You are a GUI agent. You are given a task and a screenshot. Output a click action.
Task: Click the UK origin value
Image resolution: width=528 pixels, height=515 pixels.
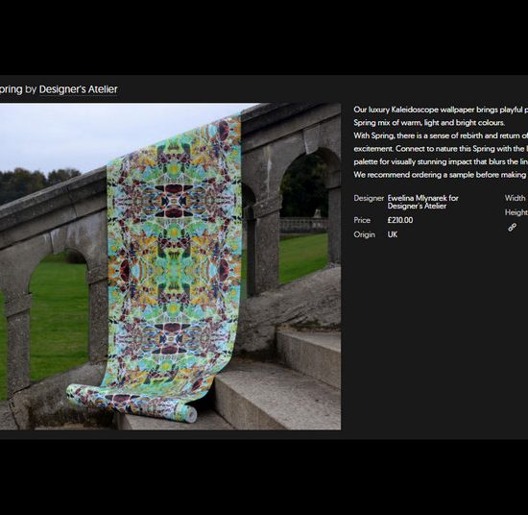click(x=393, y=234)
